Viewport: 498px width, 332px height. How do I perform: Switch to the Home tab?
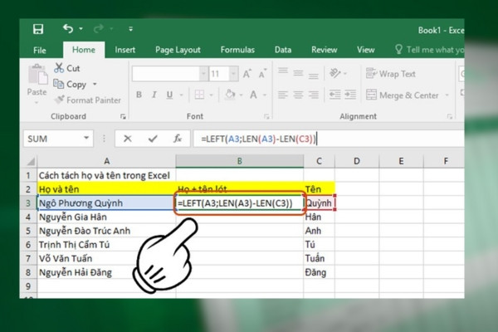[84, 50]
